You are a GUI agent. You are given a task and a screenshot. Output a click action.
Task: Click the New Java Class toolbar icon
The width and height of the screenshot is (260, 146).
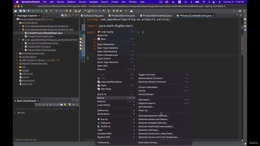click(x=70, y=11)
